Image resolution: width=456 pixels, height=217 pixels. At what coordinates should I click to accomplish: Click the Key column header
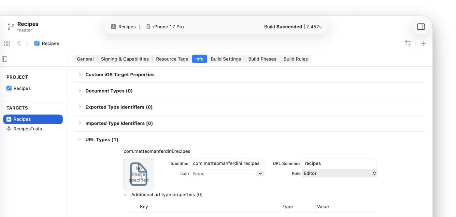[144, 207]
